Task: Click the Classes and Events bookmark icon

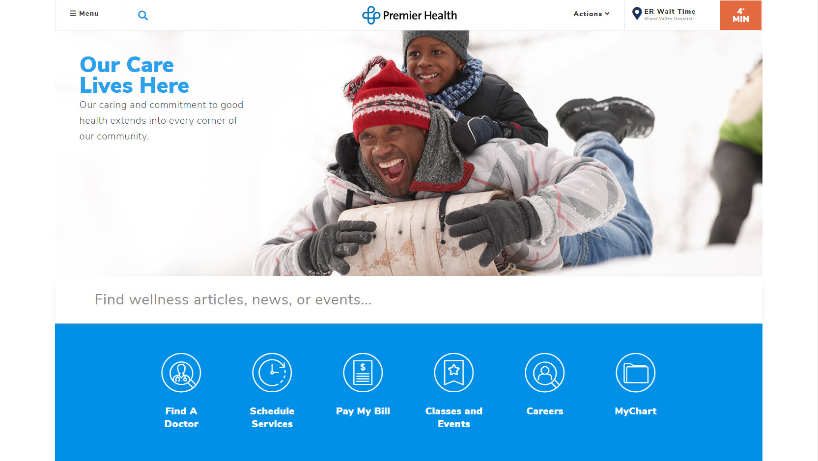Action: (454, 373)
